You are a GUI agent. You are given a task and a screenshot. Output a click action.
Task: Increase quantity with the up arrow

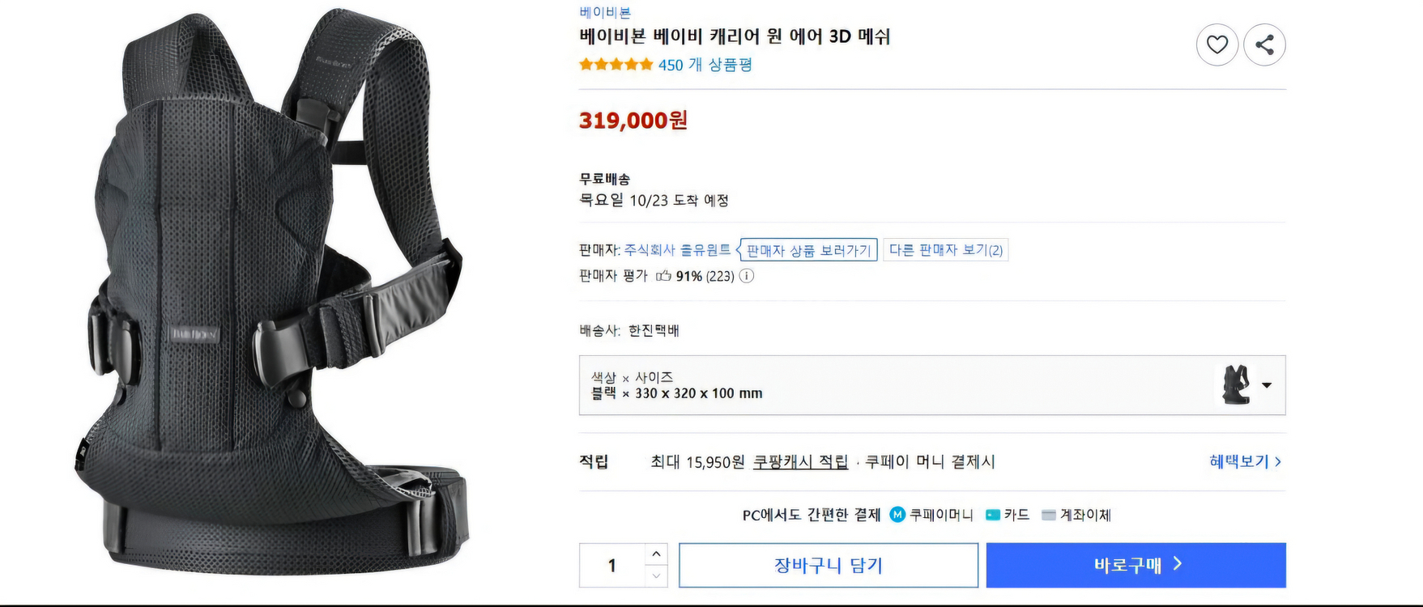tap(656, 554)
